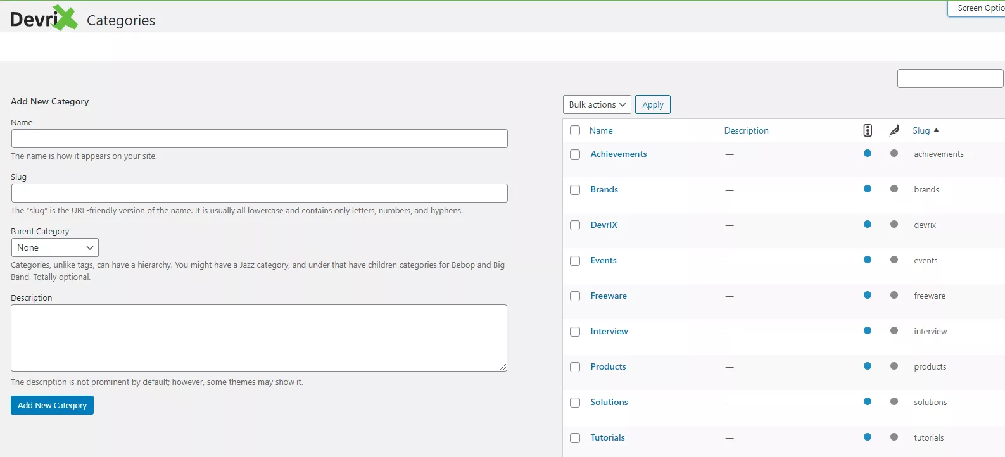The image size is (1005, 457).
Task: Click the blue SEO dot for Brands
Action: pos(868,189)
